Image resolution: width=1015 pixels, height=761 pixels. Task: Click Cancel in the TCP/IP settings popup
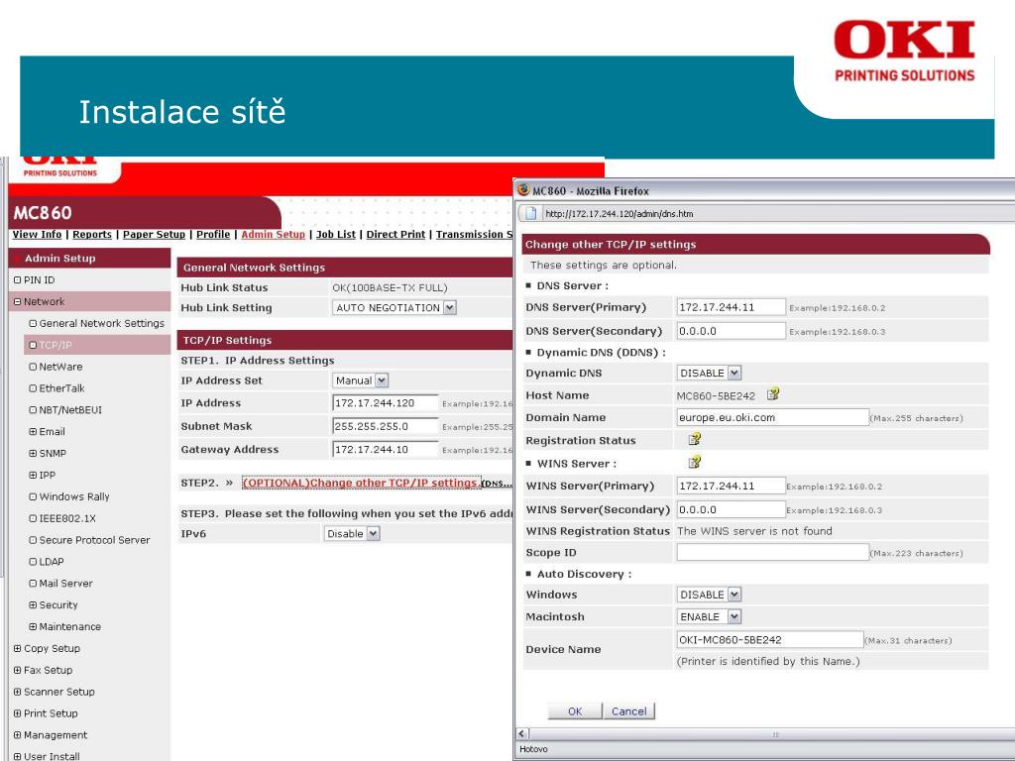pos(629,711)
